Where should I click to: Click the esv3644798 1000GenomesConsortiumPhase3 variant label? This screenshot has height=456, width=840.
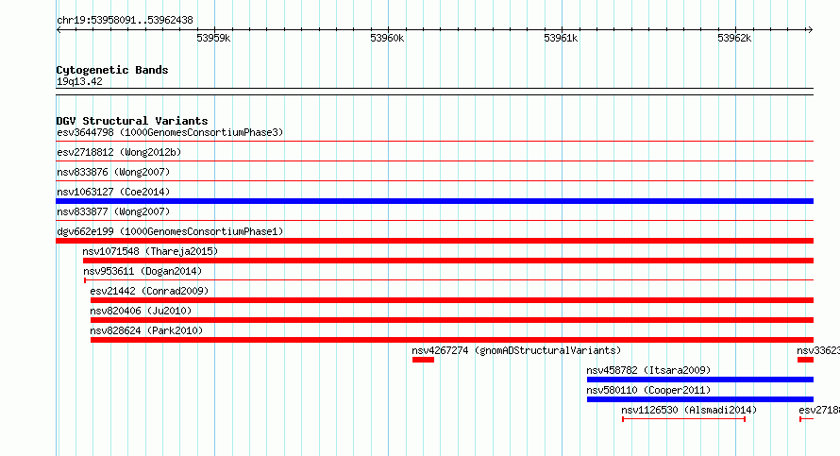(x=170, y=132)
